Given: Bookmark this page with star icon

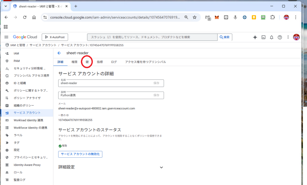Looking at the screenshot, I should (x=195, y=17).
